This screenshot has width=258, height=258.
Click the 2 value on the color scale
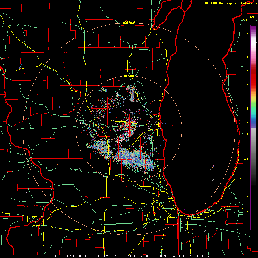pos(247,96)
